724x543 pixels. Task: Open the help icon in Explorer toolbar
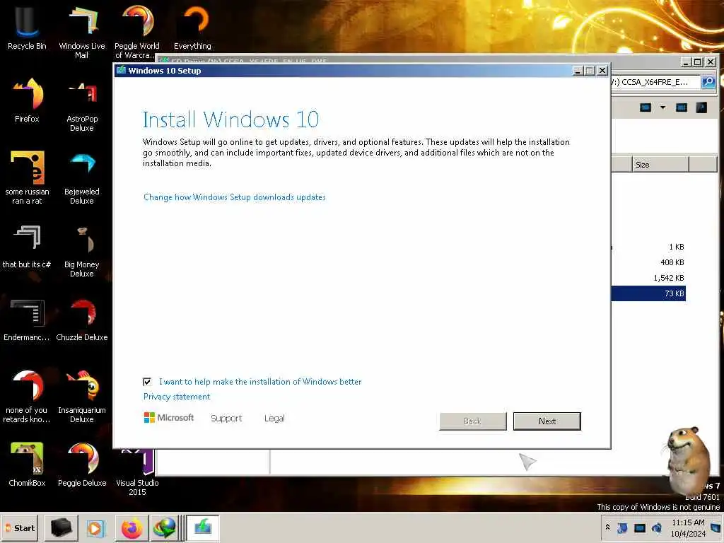(701, 107)
